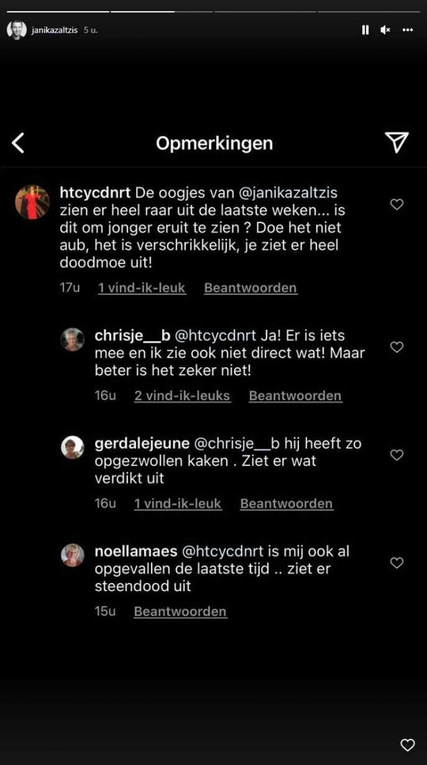Go back with the left chevron arrow

pos(18,143)
